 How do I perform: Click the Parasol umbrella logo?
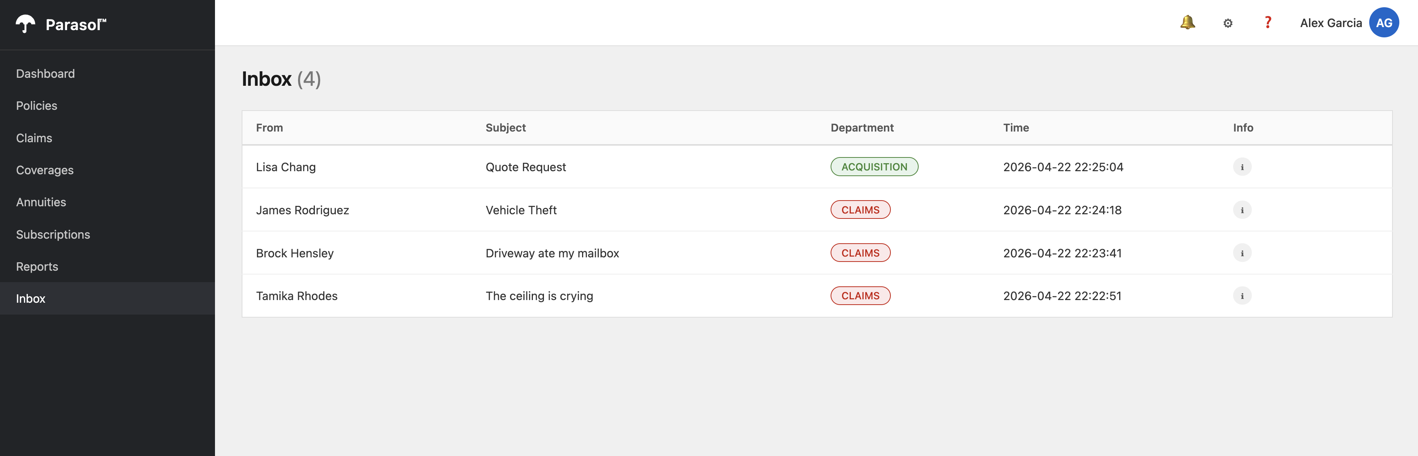pyautogui.click(x=25, y=24)
